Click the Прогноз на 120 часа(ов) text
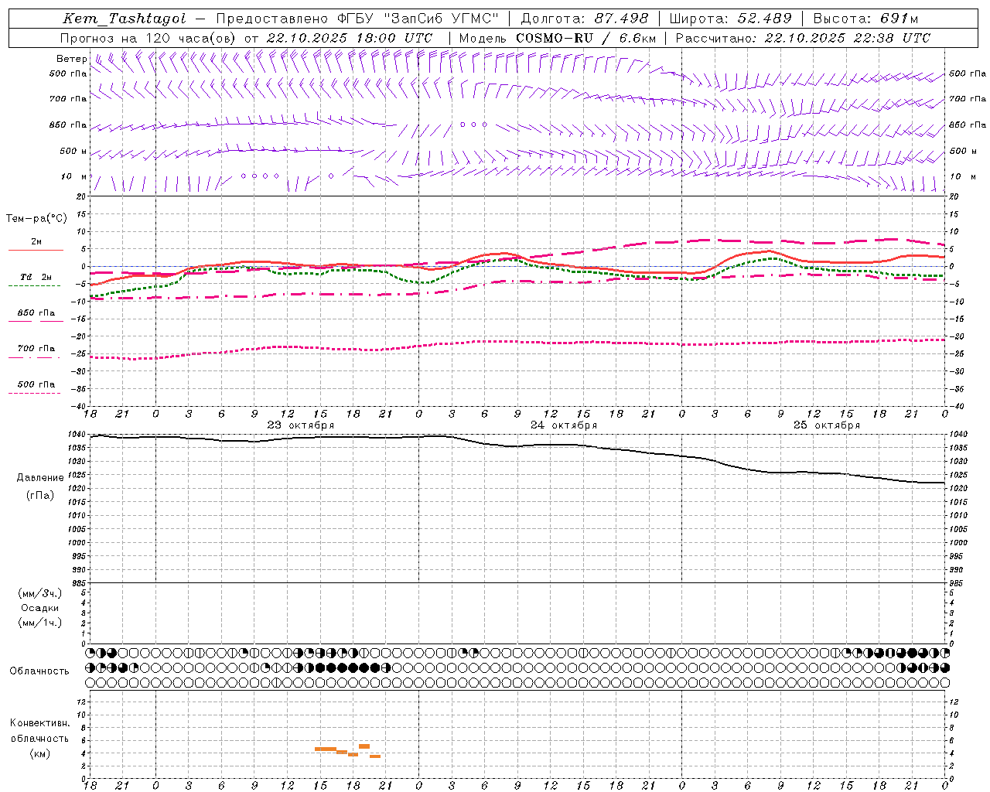Screen dimensions: 990x792 [x=148, y=38]
